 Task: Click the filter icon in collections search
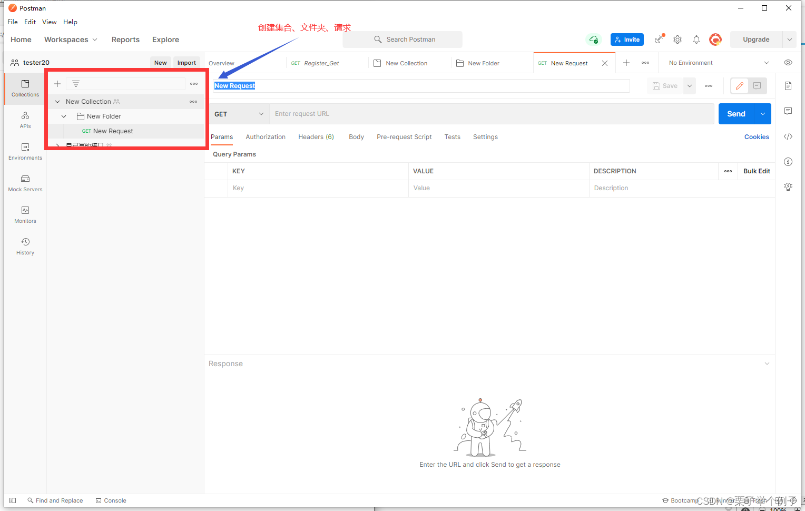76,84
